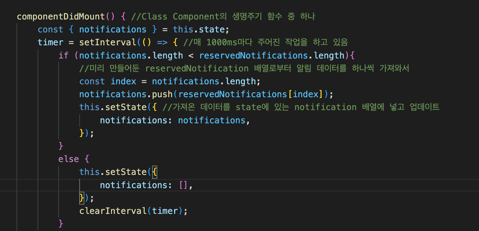Click 'notifications.push' call
The height and width of the screenshot is (231, 479).
[x=126, y=94]
